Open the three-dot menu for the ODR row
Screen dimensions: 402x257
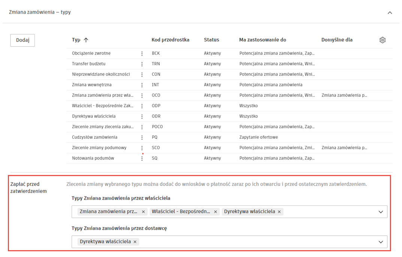tap(142, 116)
